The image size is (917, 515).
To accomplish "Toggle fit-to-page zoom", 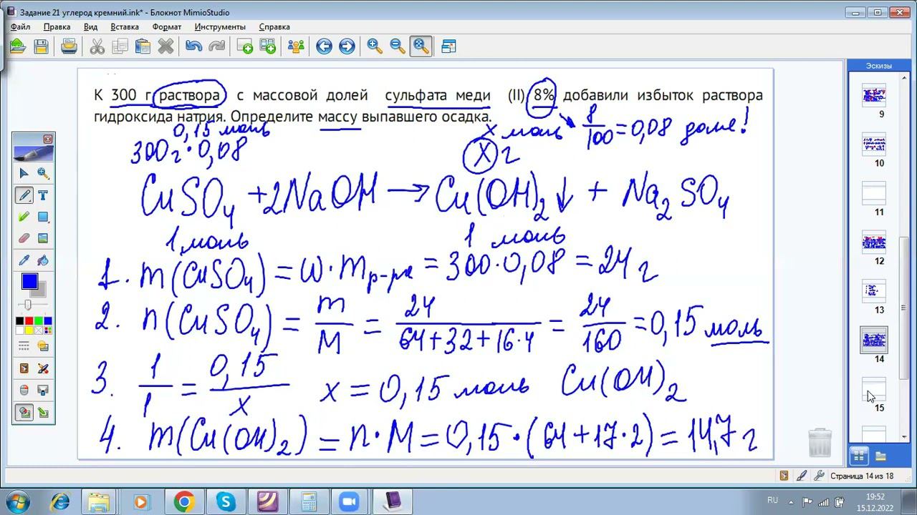I will point(421,46).
